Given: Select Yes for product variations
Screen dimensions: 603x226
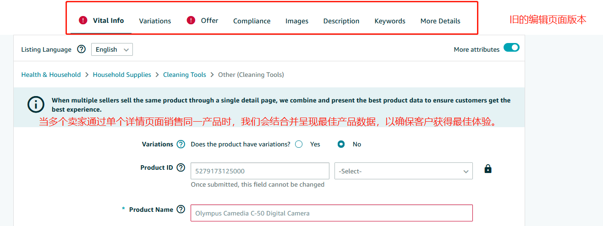Looking at the screenshot, I should pyautogui.click(x=299, y=144).
